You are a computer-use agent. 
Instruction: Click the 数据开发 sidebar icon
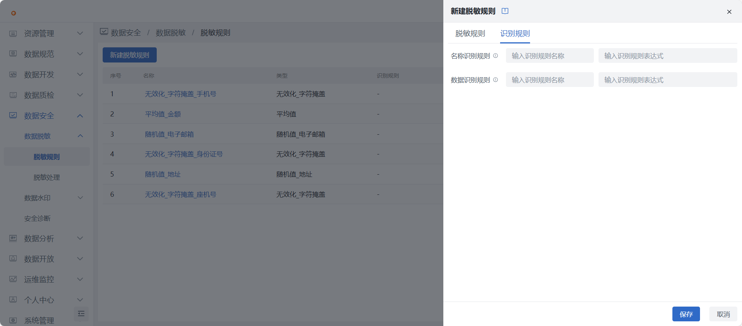pyautogui.click(x=13, y=74)
